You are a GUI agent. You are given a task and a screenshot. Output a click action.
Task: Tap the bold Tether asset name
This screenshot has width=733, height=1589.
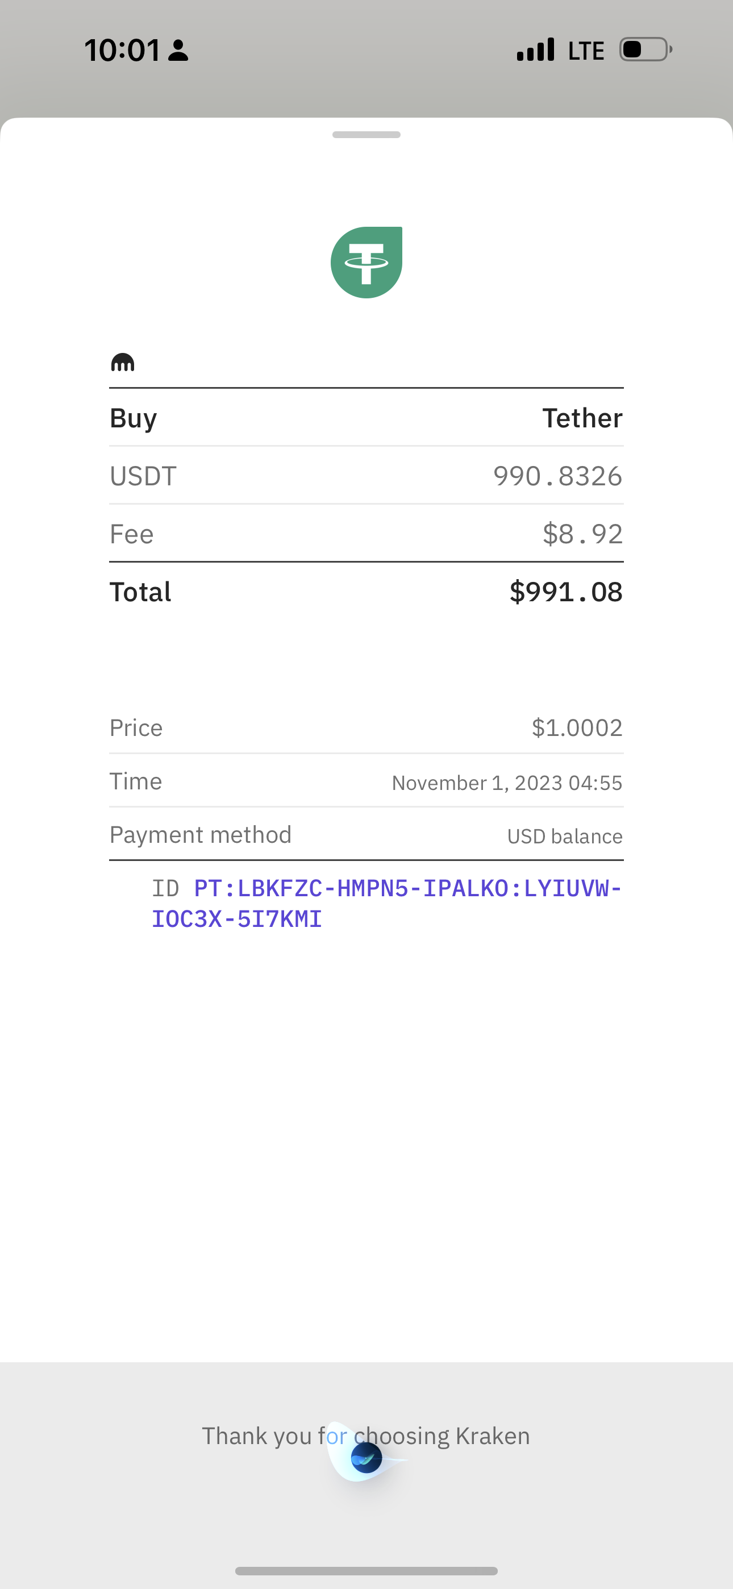tap(582, 418)
